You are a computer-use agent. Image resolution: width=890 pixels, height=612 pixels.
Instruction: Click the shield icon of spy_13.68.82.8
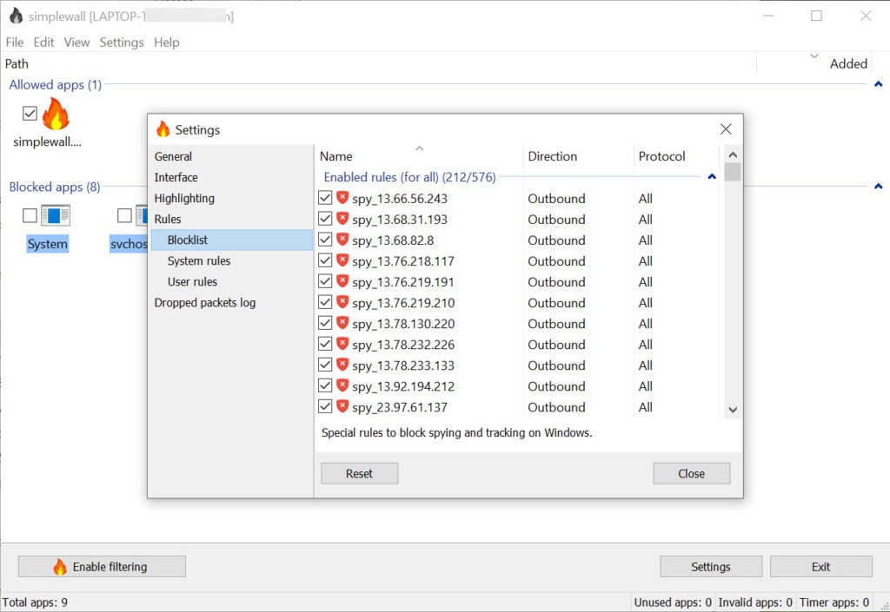(x=342, y=240)
